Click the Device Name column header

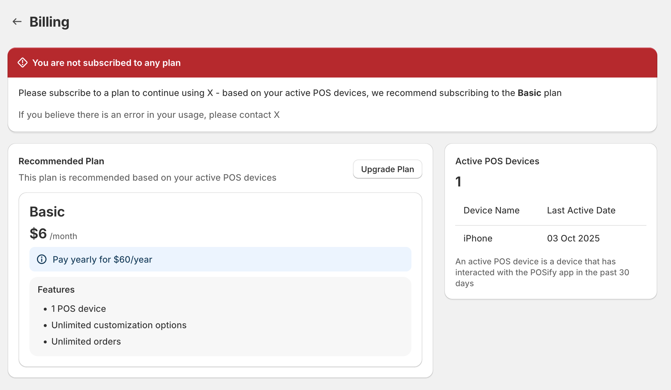click(491, 210)
